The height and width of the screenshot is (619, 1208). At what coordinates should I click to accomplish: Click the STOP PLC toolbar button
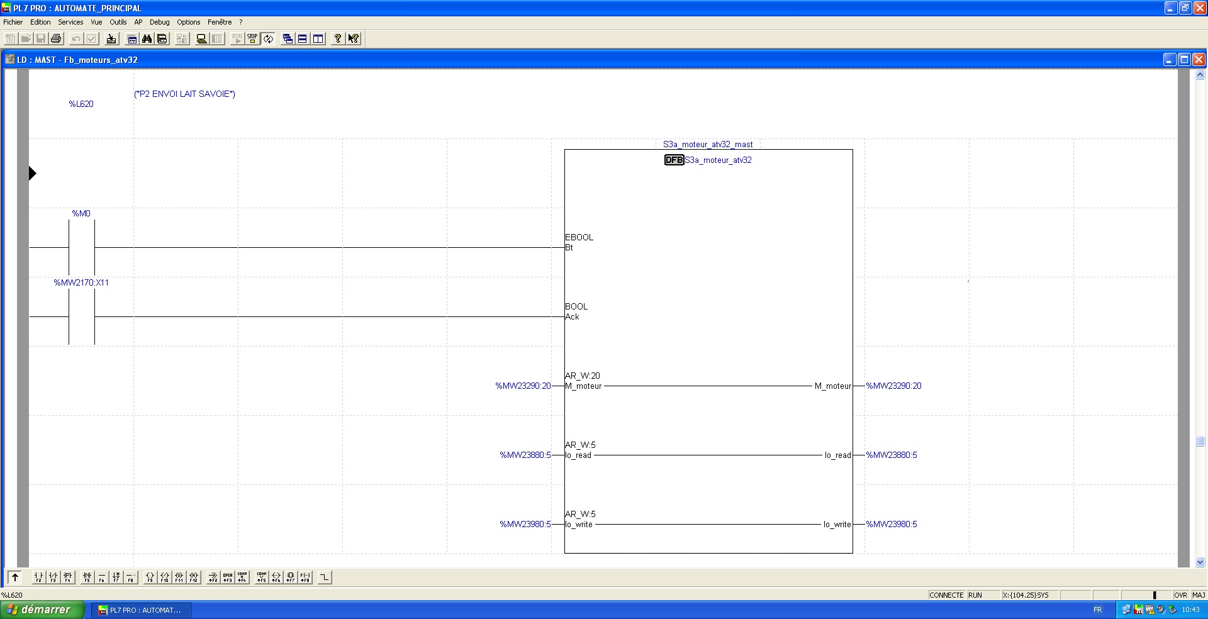tap(252, 39)
